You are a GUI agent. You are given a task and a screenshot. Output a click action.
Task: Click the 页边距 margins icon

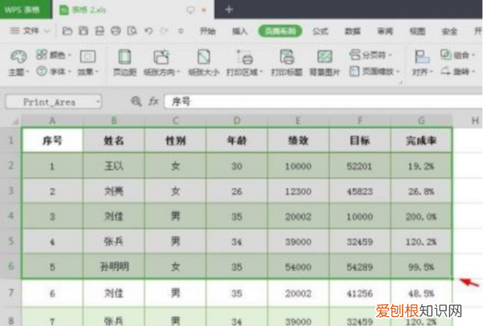pyautogui.click(x=125, y=63)
